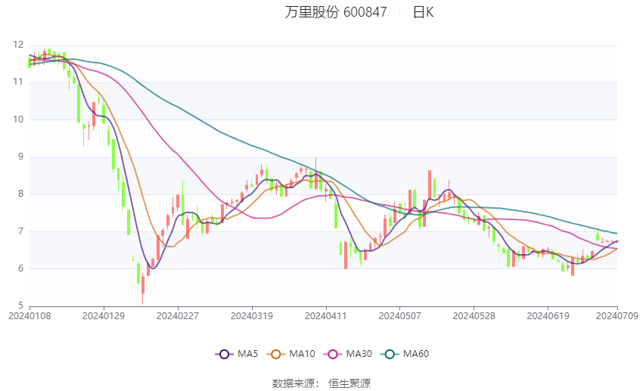This screenshot has width=643, height=391.
Task: Click x-axis date label 20240129
Action: (x=104, y=316)
